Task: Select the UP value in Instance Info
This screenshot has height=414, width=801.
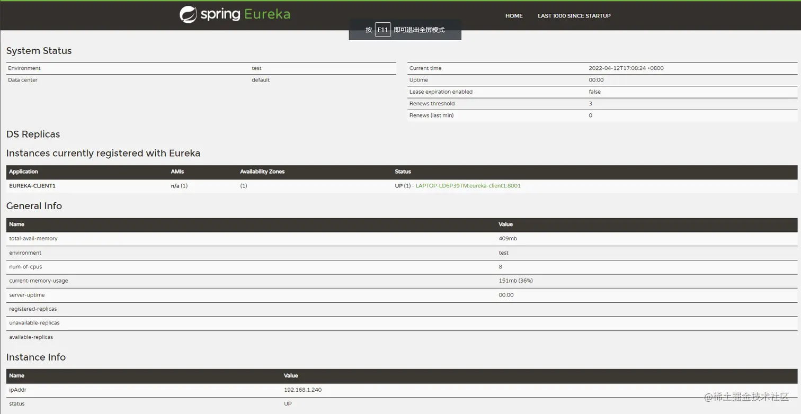Action: (x=288, y=404)
